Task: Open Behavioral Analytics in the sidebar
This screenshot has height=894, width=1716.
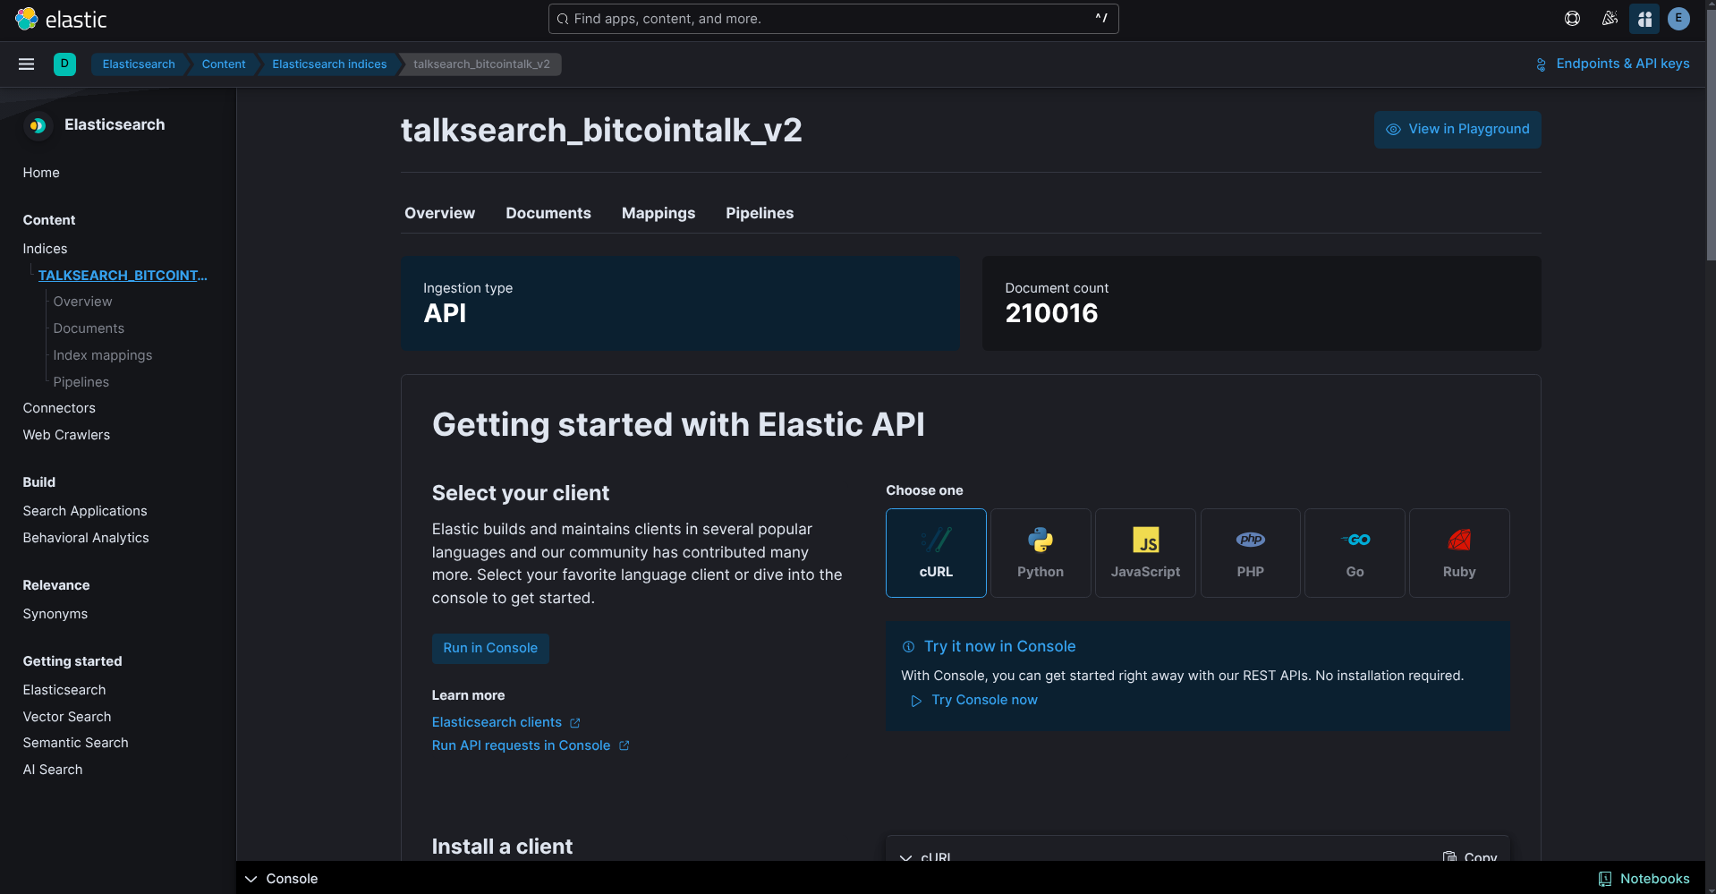Action: pyautogui.click(x=86, y=538)
